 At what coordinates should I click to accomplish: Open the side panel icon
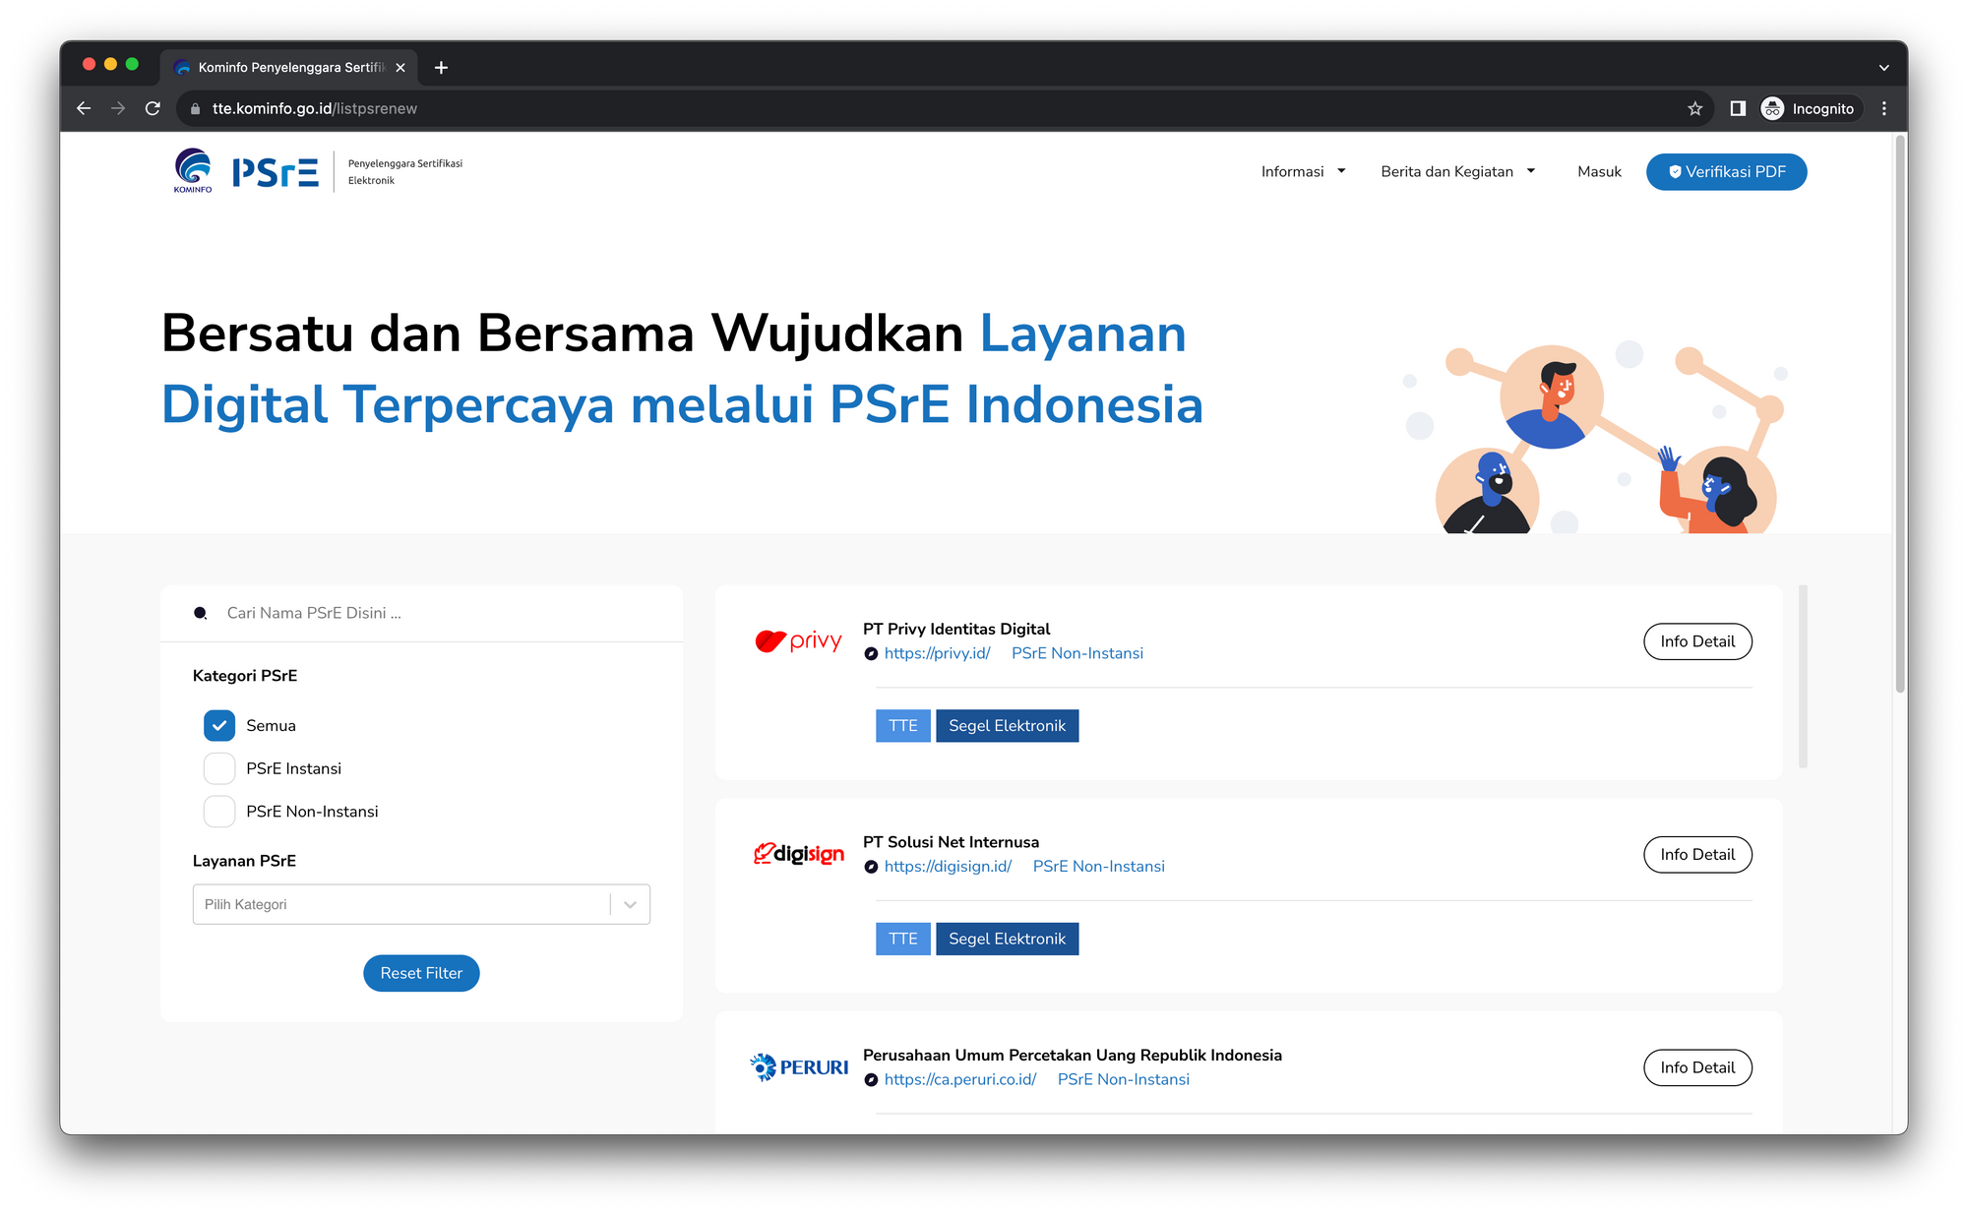coord(1738,108)
